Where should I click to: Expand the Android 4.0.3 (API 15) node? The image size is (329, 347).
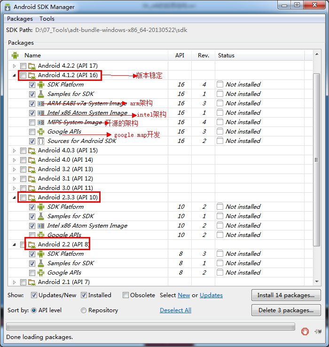coord(15,151)
